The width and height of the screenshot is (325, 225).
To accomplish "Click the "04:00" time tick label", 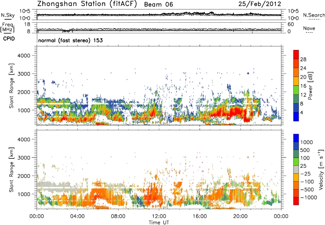I will (x=77, y=216).
